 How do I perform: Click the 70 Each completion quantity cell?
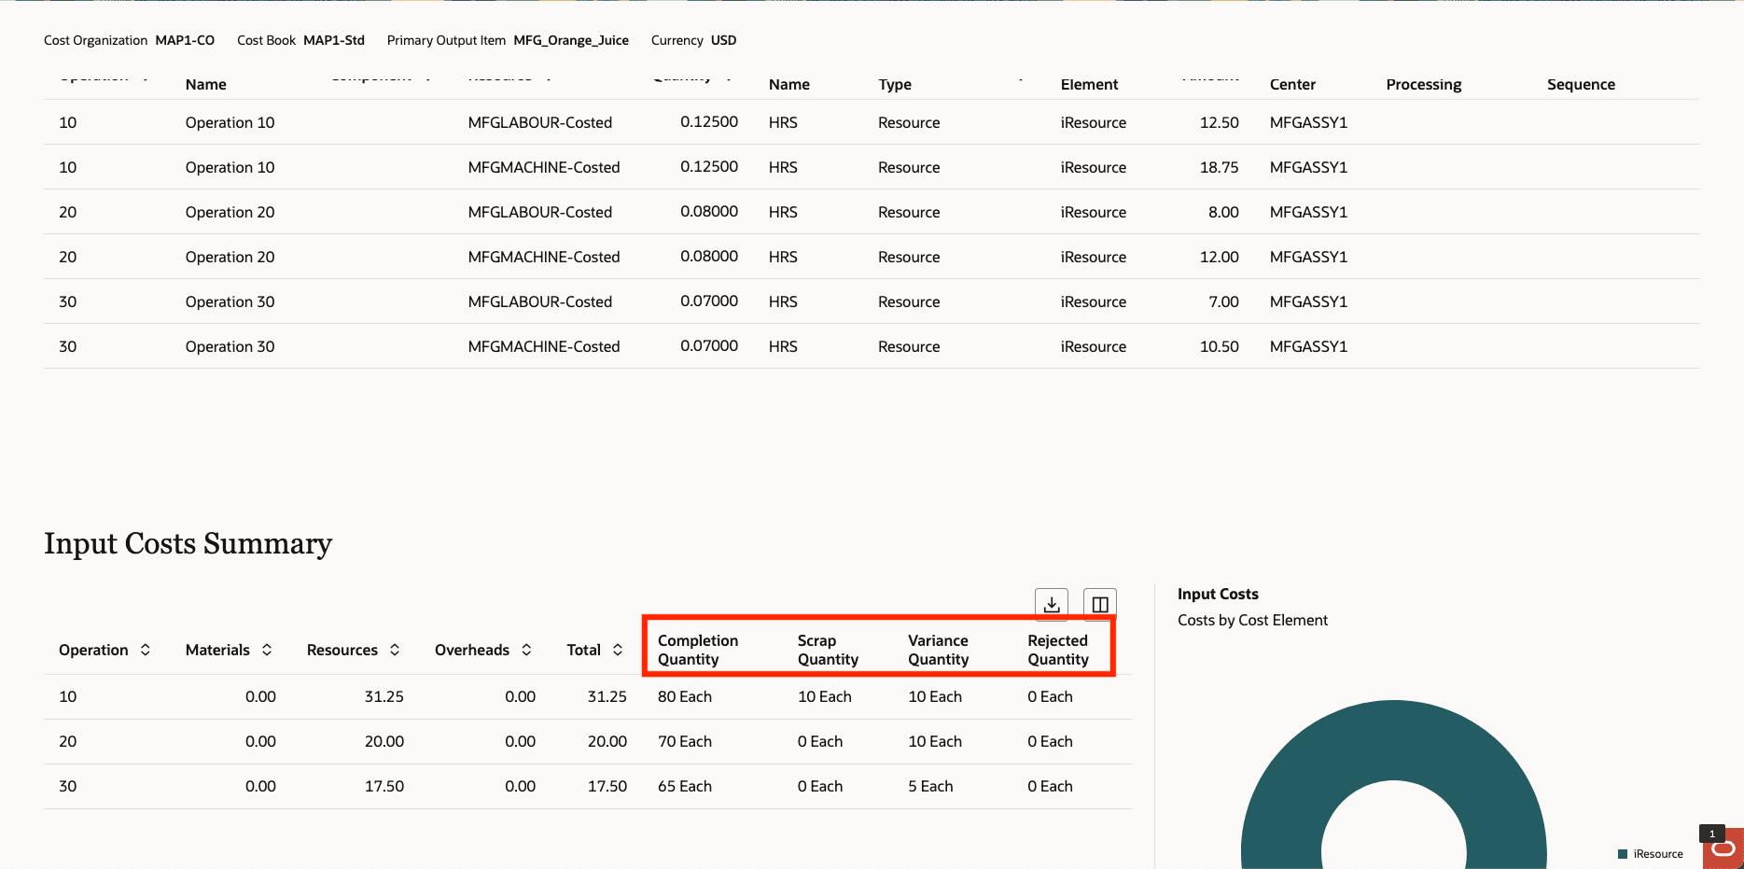tap(685, 741)
